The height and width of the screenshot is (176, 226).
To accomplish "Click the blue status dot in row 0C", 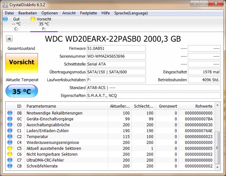I will click(10, 119).
